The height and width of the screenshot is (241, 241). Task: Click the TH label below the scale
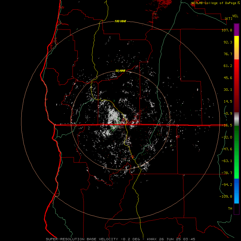coord(230,209)
